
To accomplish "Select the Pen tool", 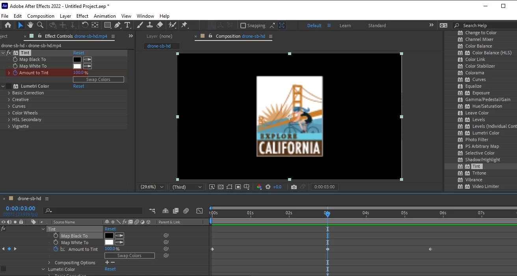I will coord(117,25).
